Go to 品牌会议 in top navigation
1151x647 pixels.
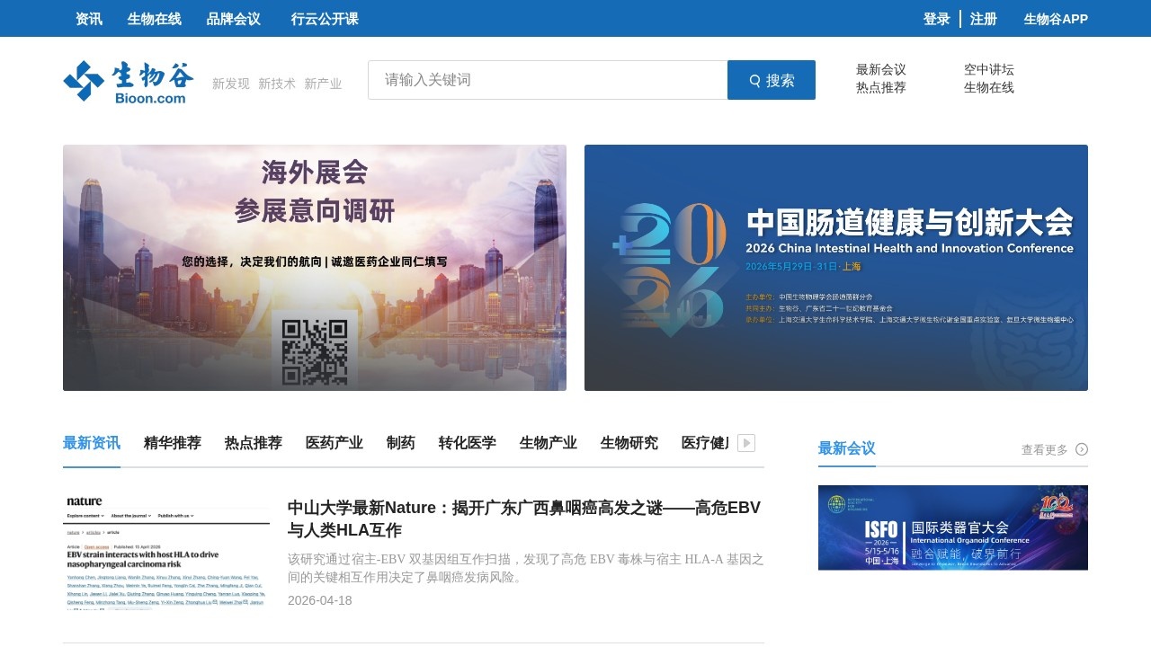coord(234,19)
